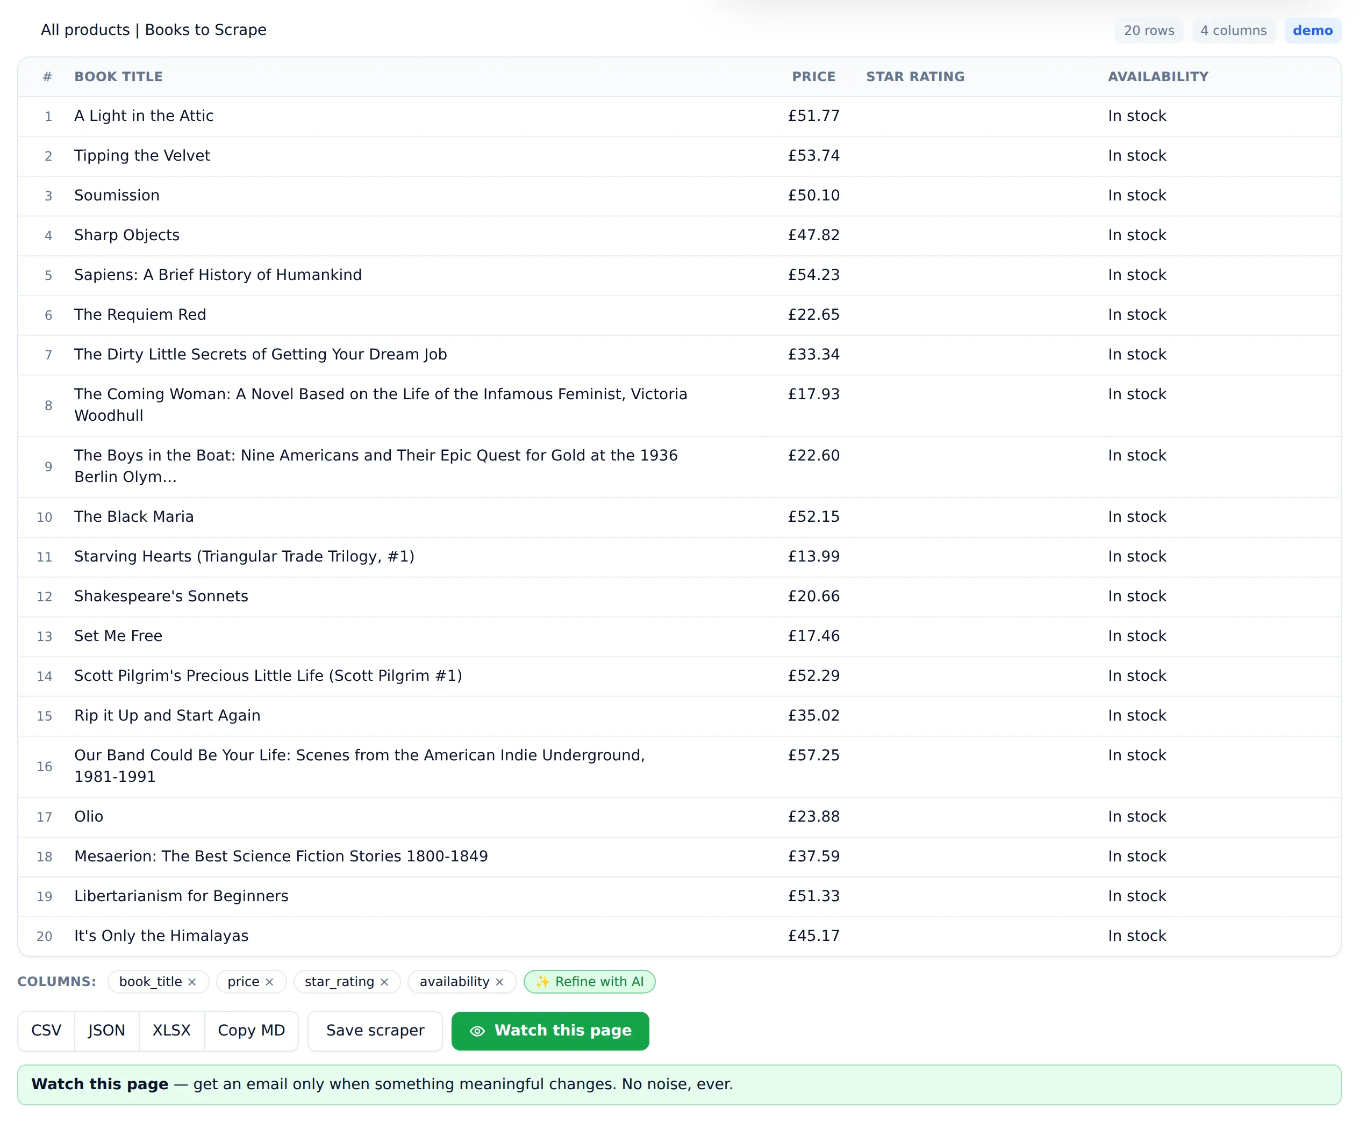Click the £47.82 price cell
The width and height of the screenshot is (1359, 1122).
(813, 235)
